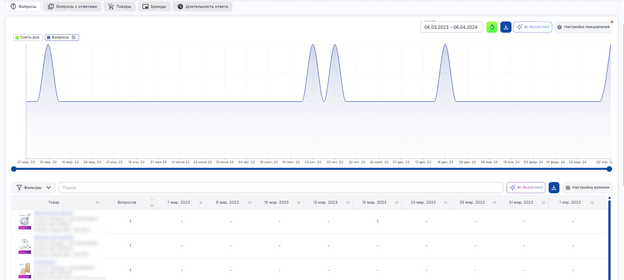Click the left handle of chart range slider
The height and width of the screenshot is (280, 624).
click(x=14, y=169)
